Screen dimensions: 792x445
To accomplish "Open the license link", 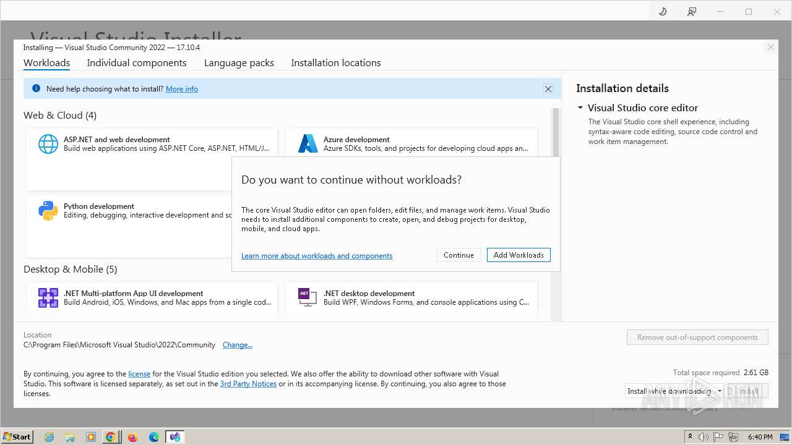I will tap(139, 374).
